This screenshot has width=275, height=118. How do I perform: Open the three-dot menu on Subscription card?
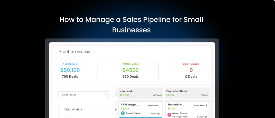[206, 105]
